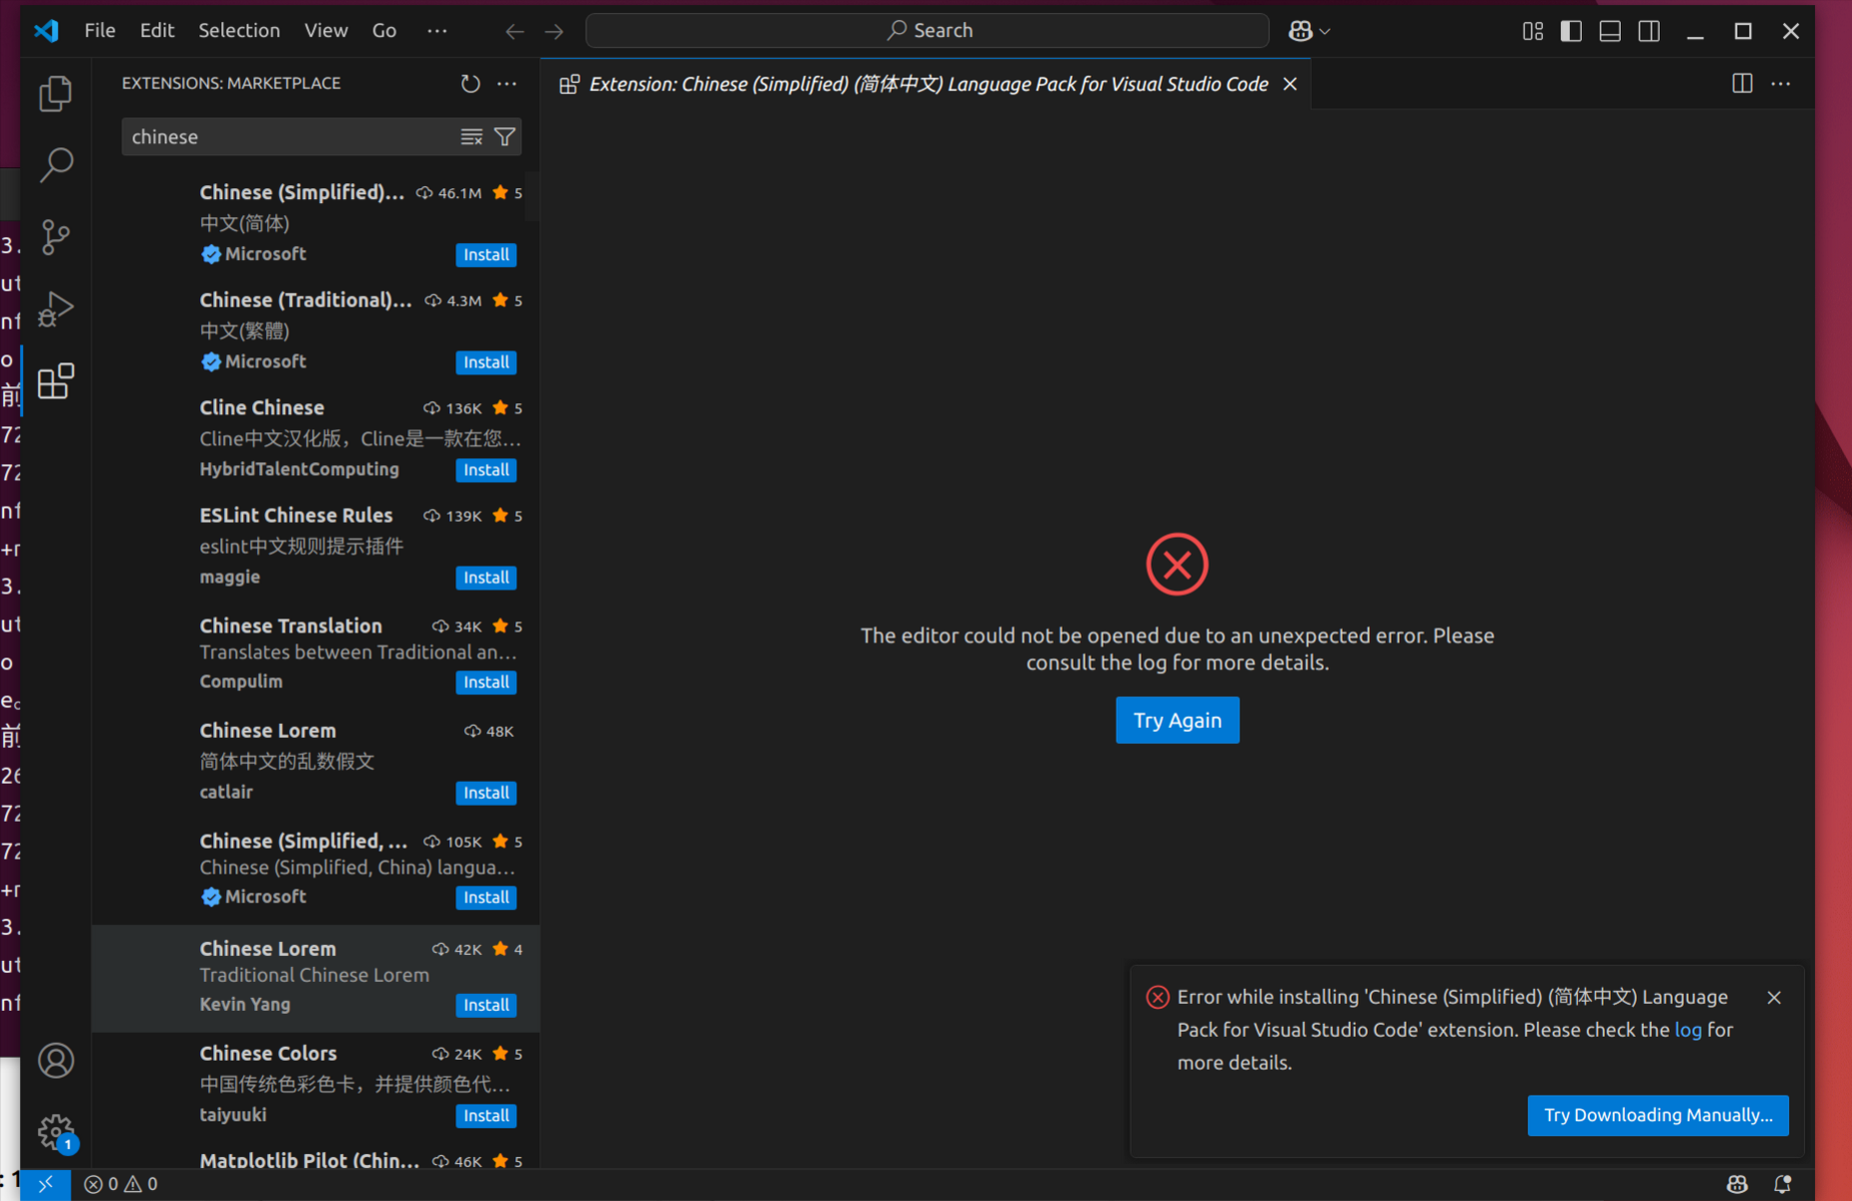Open Copilot status icon in status bar
Viewport: 1852px width, 1201px height.
pyautogui.click(x=1737, y=1184)
